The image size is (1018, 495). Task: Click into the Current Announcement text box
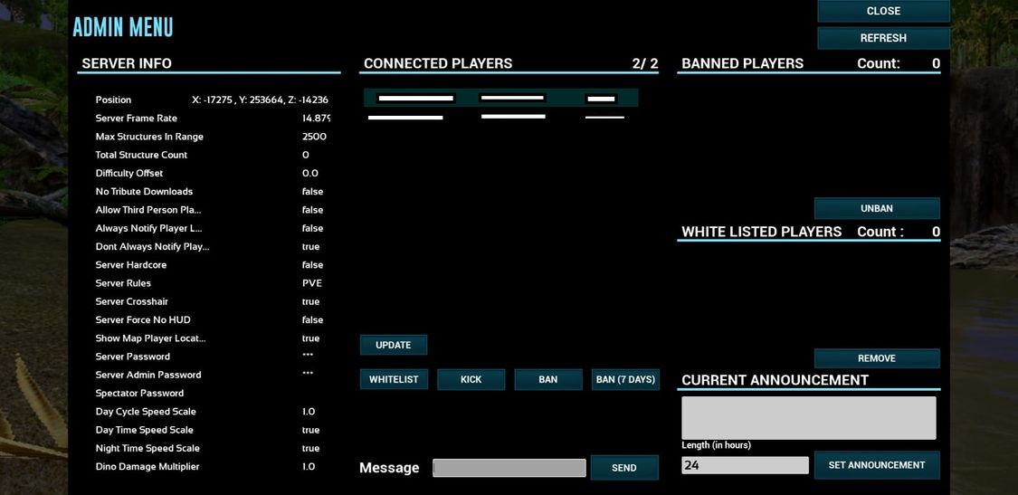click(808, 418)
